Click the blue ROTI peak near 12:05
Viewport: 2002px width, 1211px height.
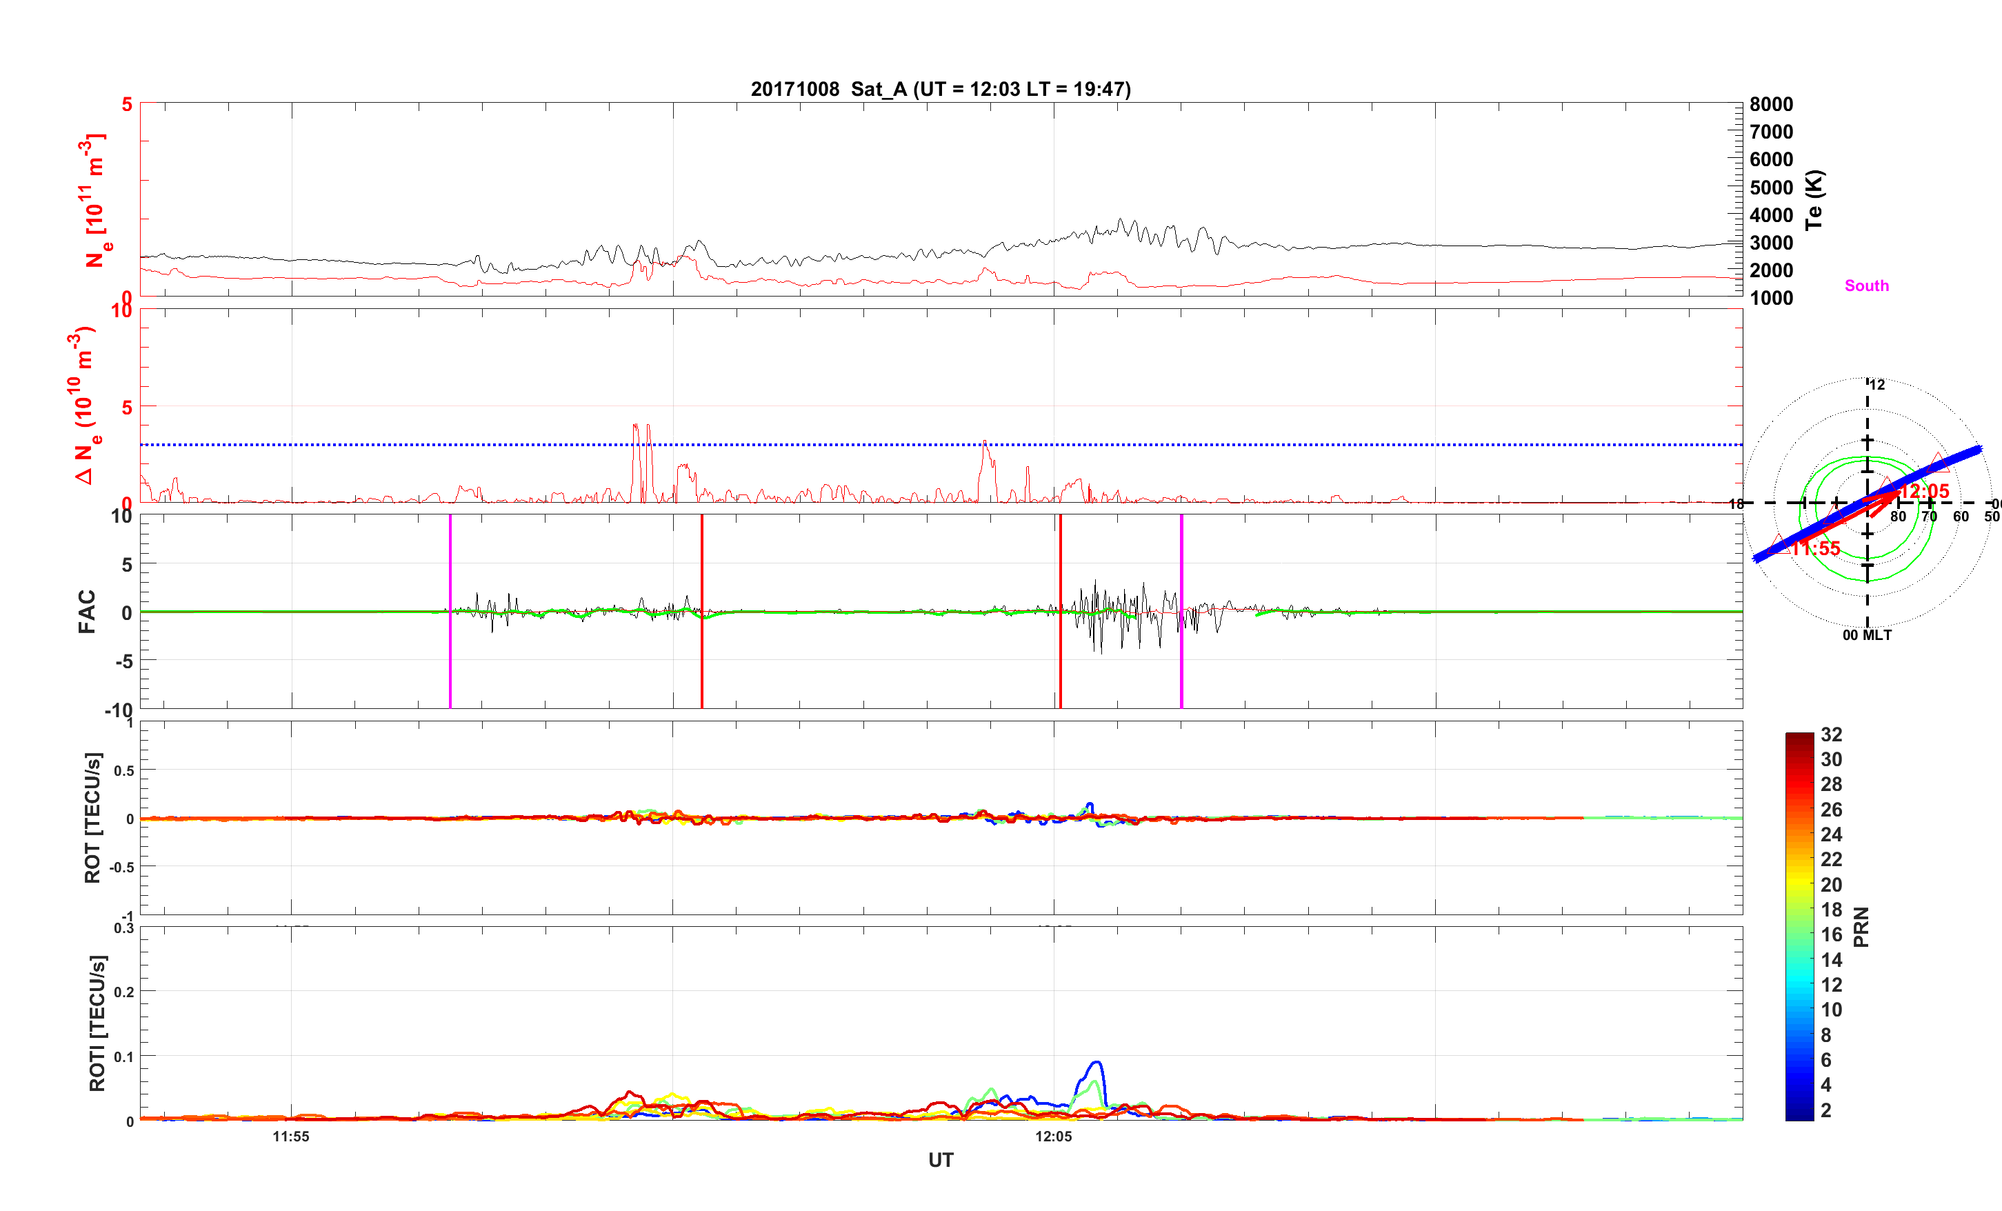pos(1097,1063)
